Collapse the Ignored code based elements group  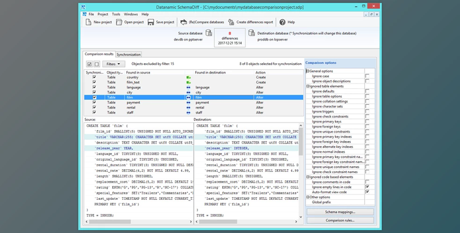[308, 177]
